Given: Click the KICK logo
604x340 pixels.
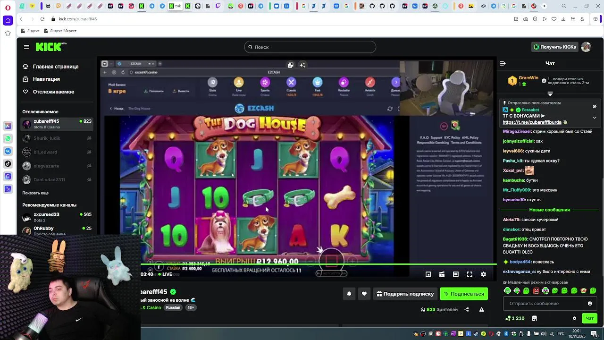Looking at the screenshot, I should (x=51, y=47).
